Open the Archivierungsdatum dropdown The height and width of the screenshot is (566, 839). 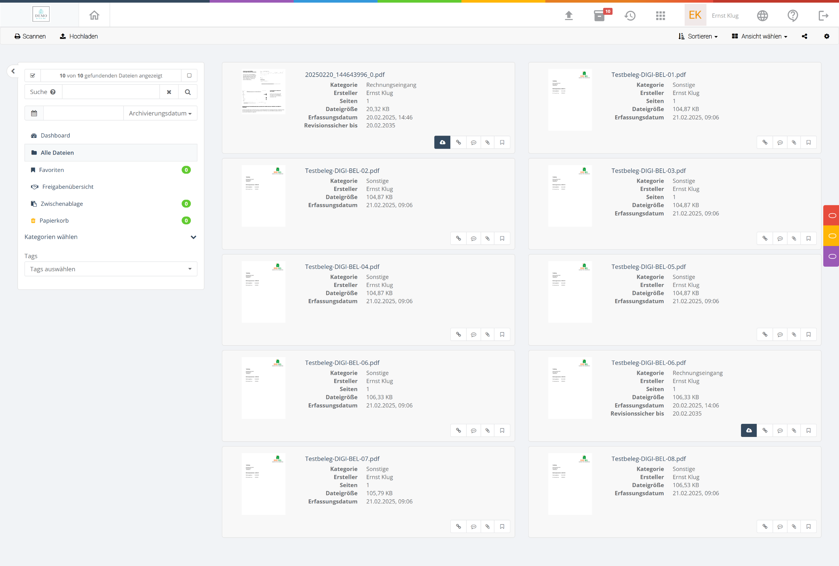click(160, 113)
